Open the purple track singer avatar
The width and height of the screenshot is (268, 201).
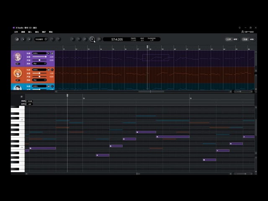[x=18, y=57]
